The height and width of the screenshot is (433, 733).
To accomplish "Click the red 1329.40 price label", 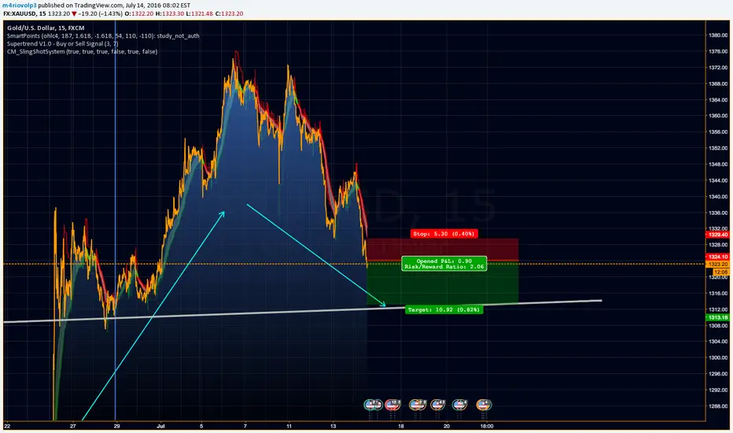I will click(x=717, y=235).
